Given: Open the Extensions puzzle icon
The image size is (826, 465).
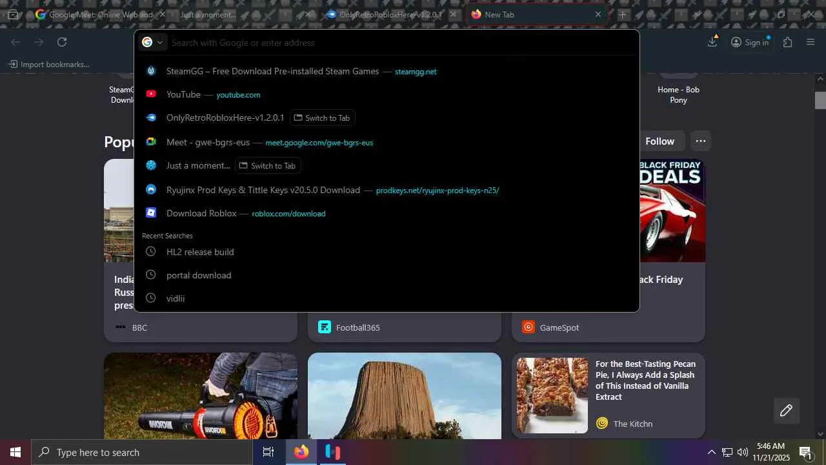Looking at the screenshot, I should click(x=787, y=42).
